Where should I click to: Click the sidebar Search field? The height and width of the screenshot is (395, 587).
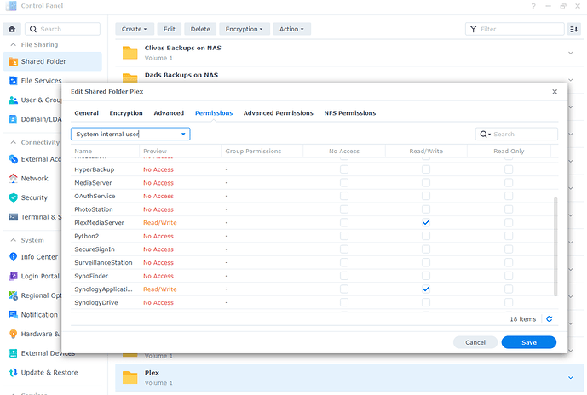point(62,29)
